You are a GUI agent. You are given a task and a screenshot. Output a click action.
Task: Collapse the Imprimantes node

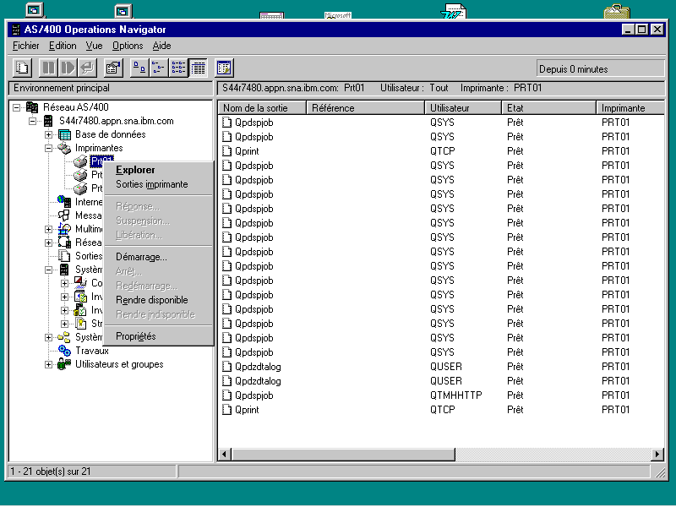(x=49, y=149)
